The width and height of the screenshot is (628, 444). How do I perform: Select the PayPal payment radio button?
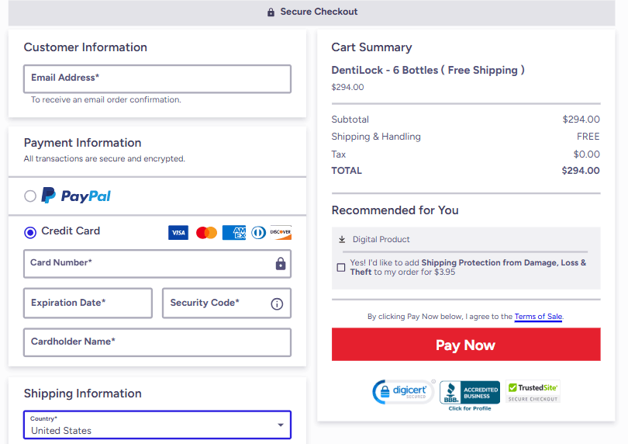(x=30, y=196)
